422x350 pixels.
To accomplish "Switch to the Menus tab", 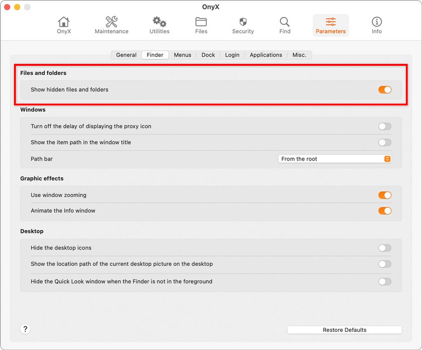I will tap(182, 55).
